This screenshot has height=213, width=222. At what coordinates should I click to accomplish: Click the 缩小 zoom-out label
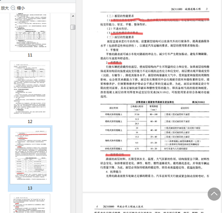(x=21, y=8)
